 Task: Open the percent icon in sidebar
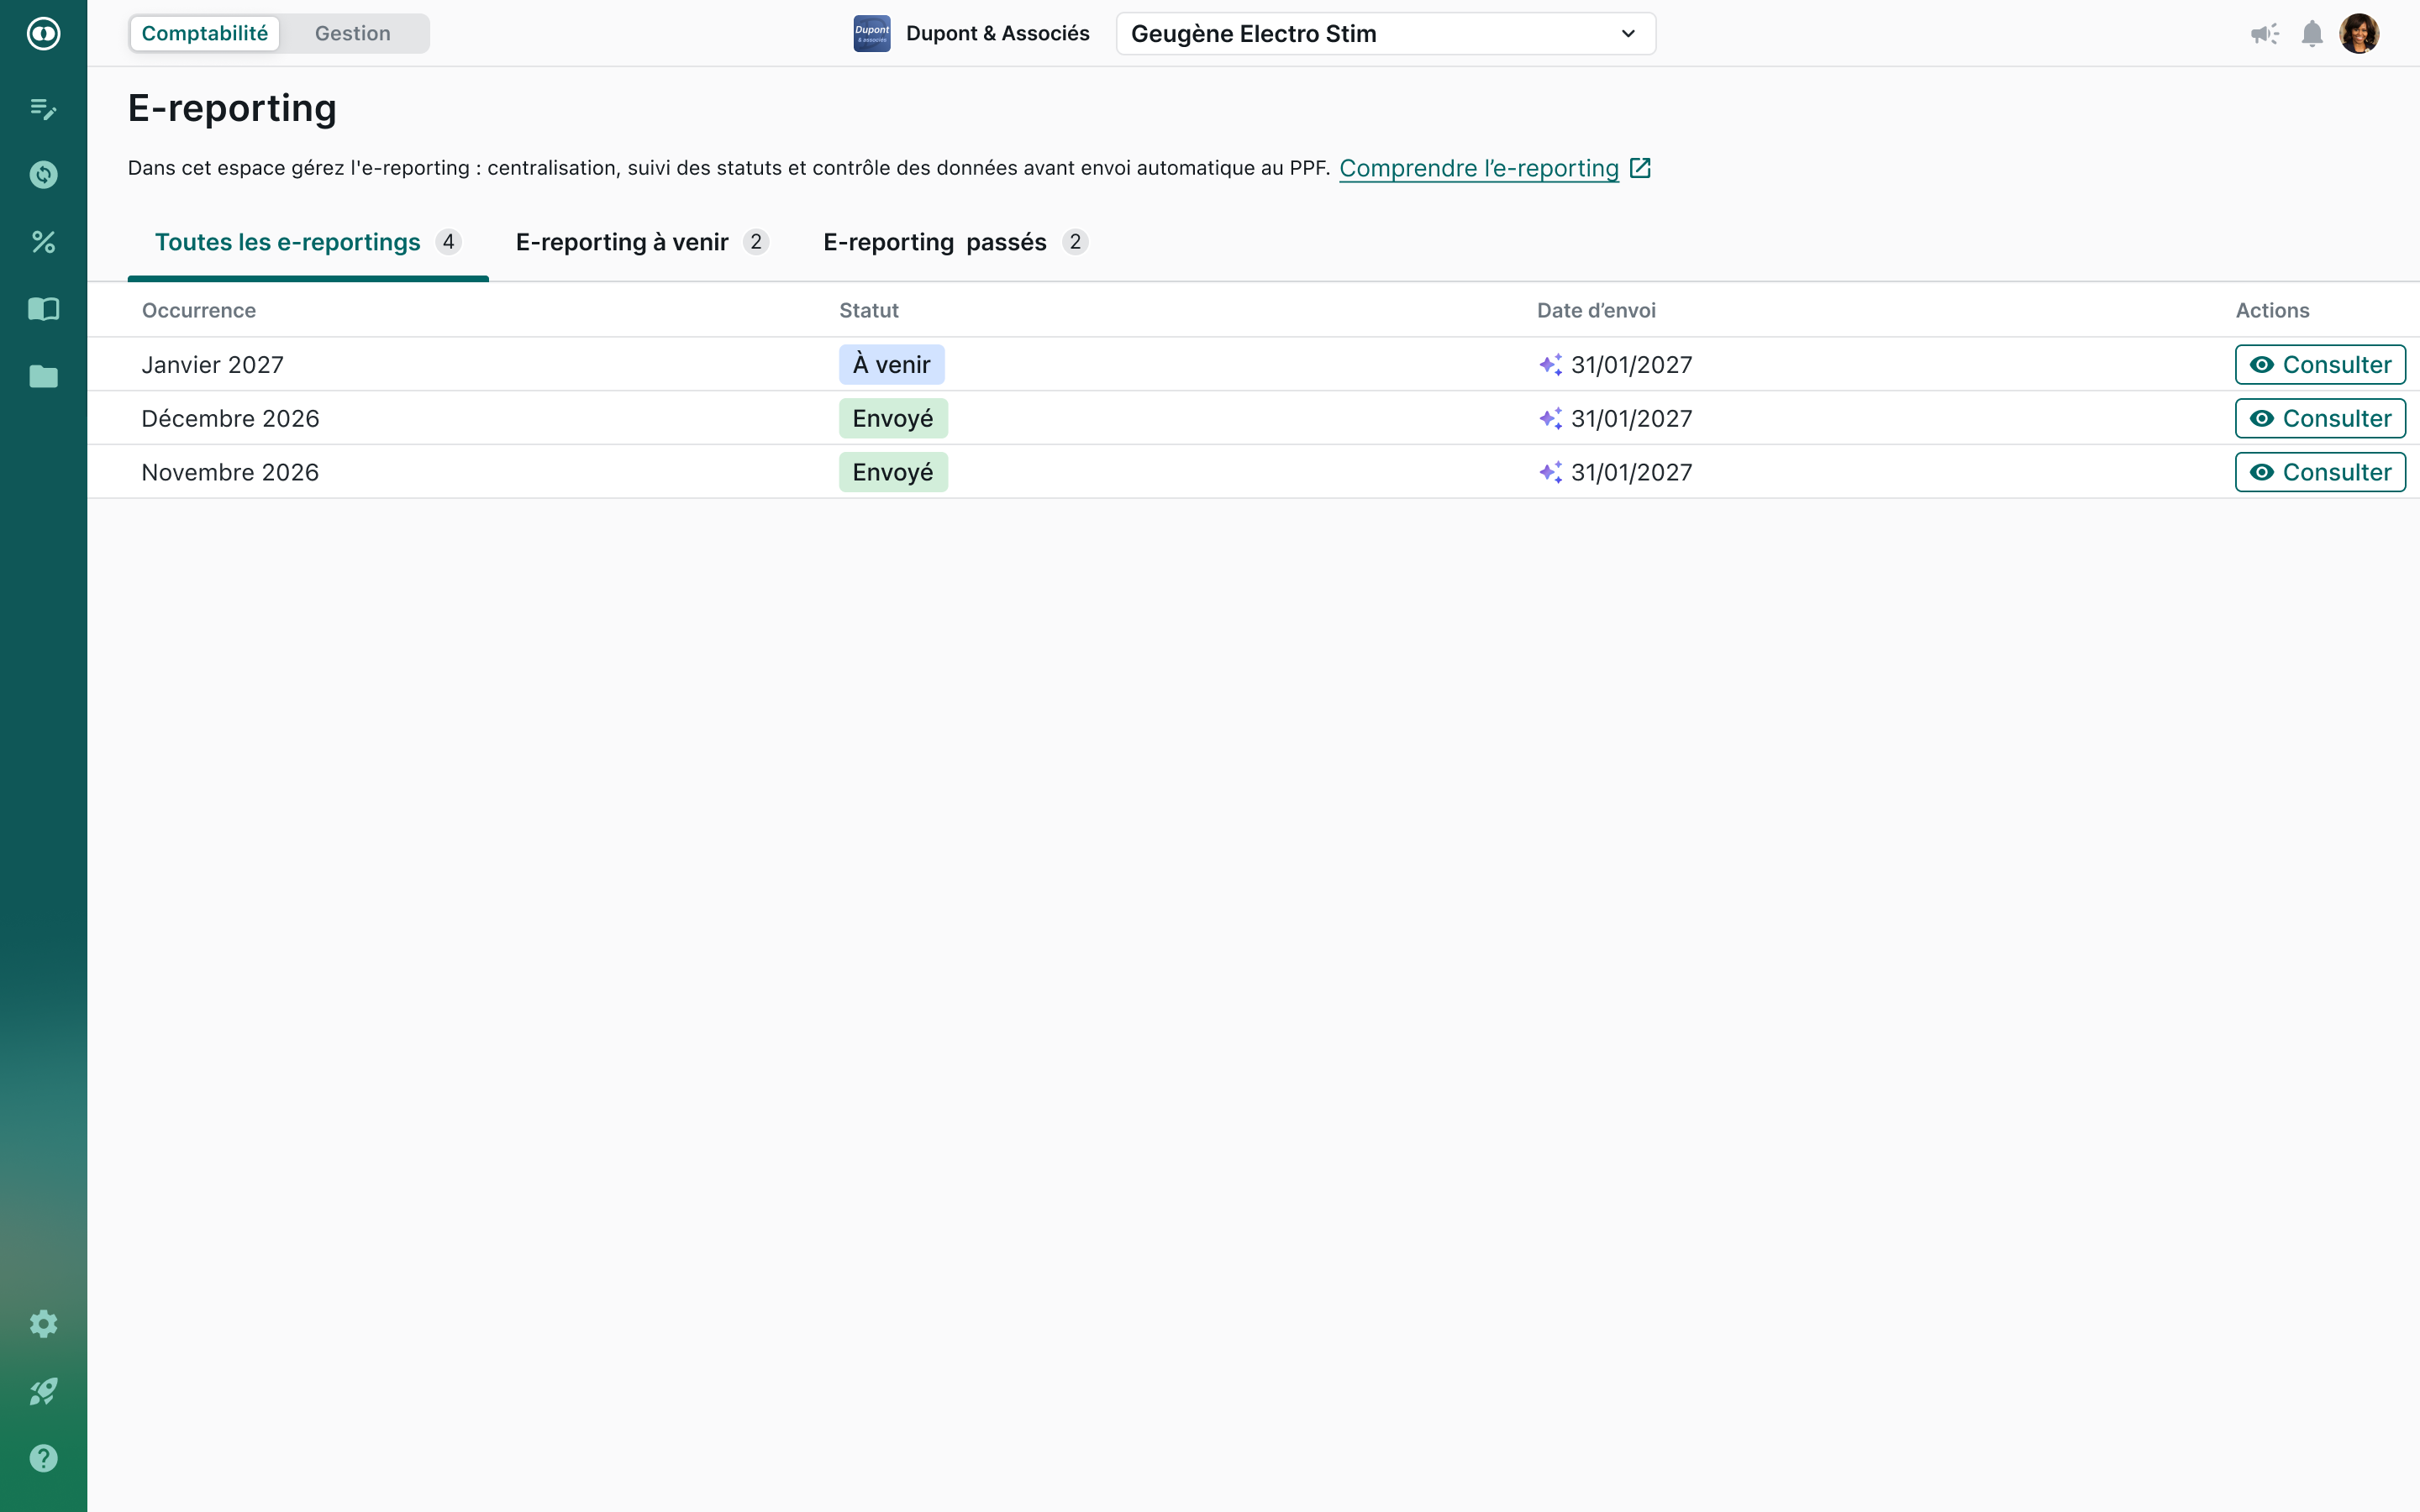(x=43, y=242)
